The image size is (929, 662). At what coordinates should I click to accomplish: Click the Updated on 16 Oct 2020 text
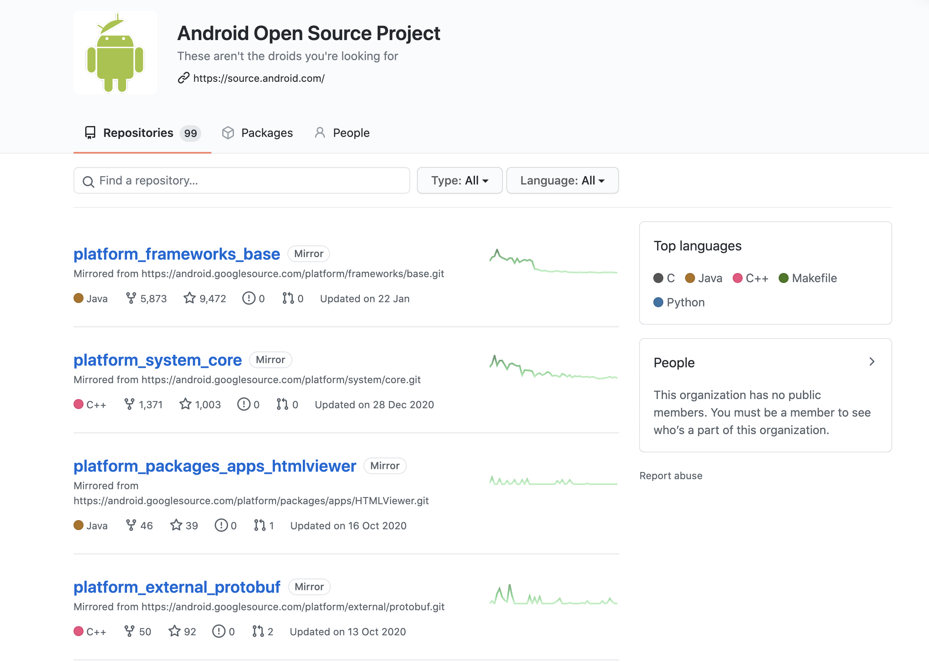348,526
